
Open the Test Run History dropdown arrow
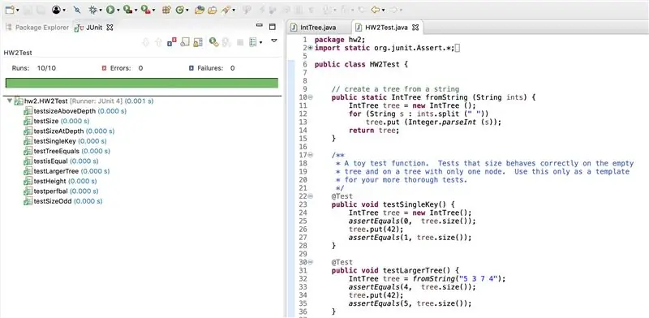pos(260,42)
